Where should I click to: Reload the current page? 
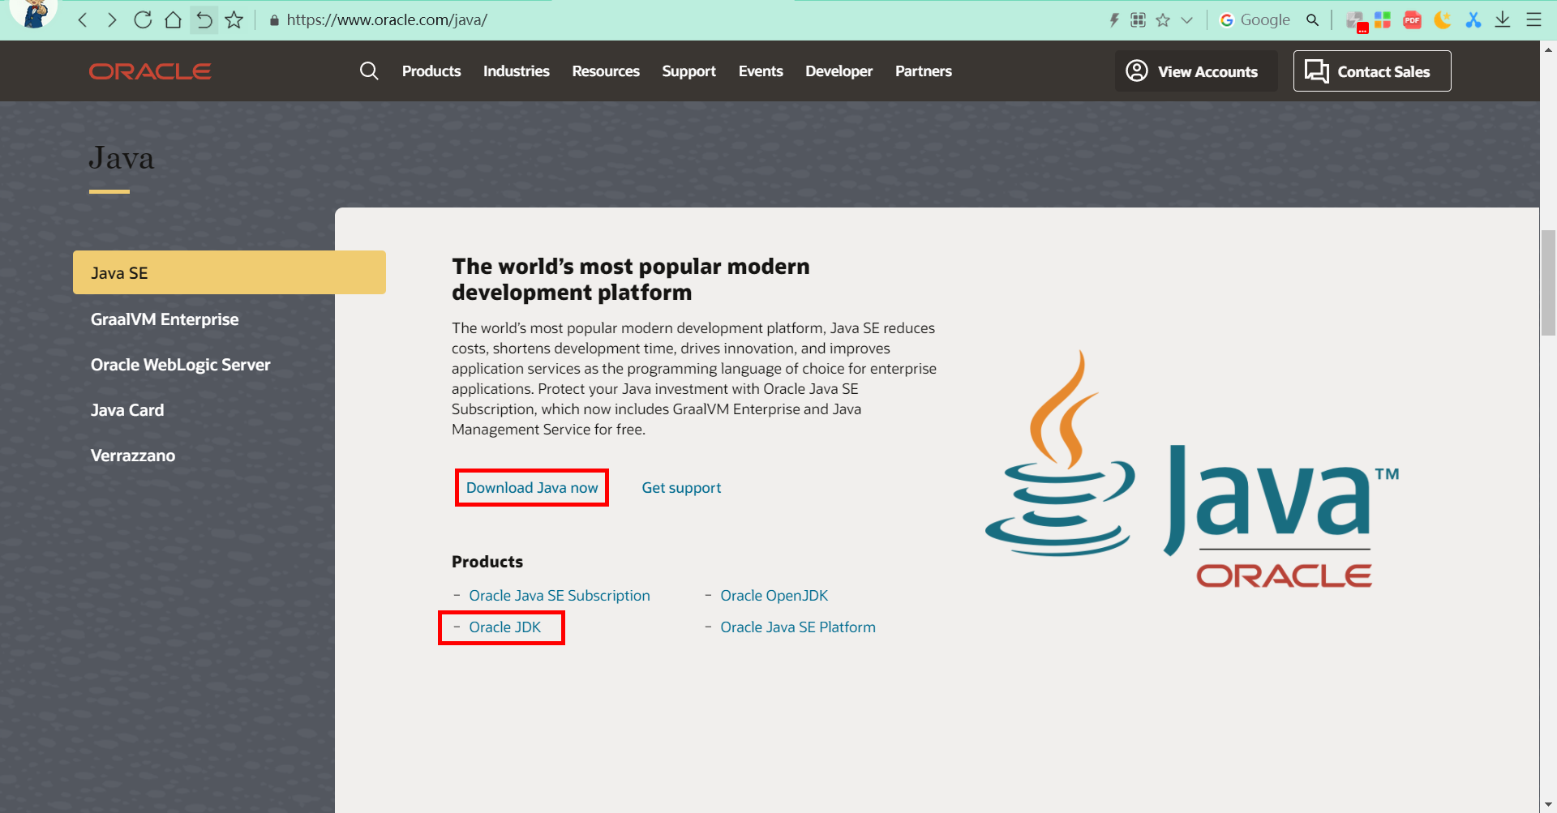(x=143, y=20)
